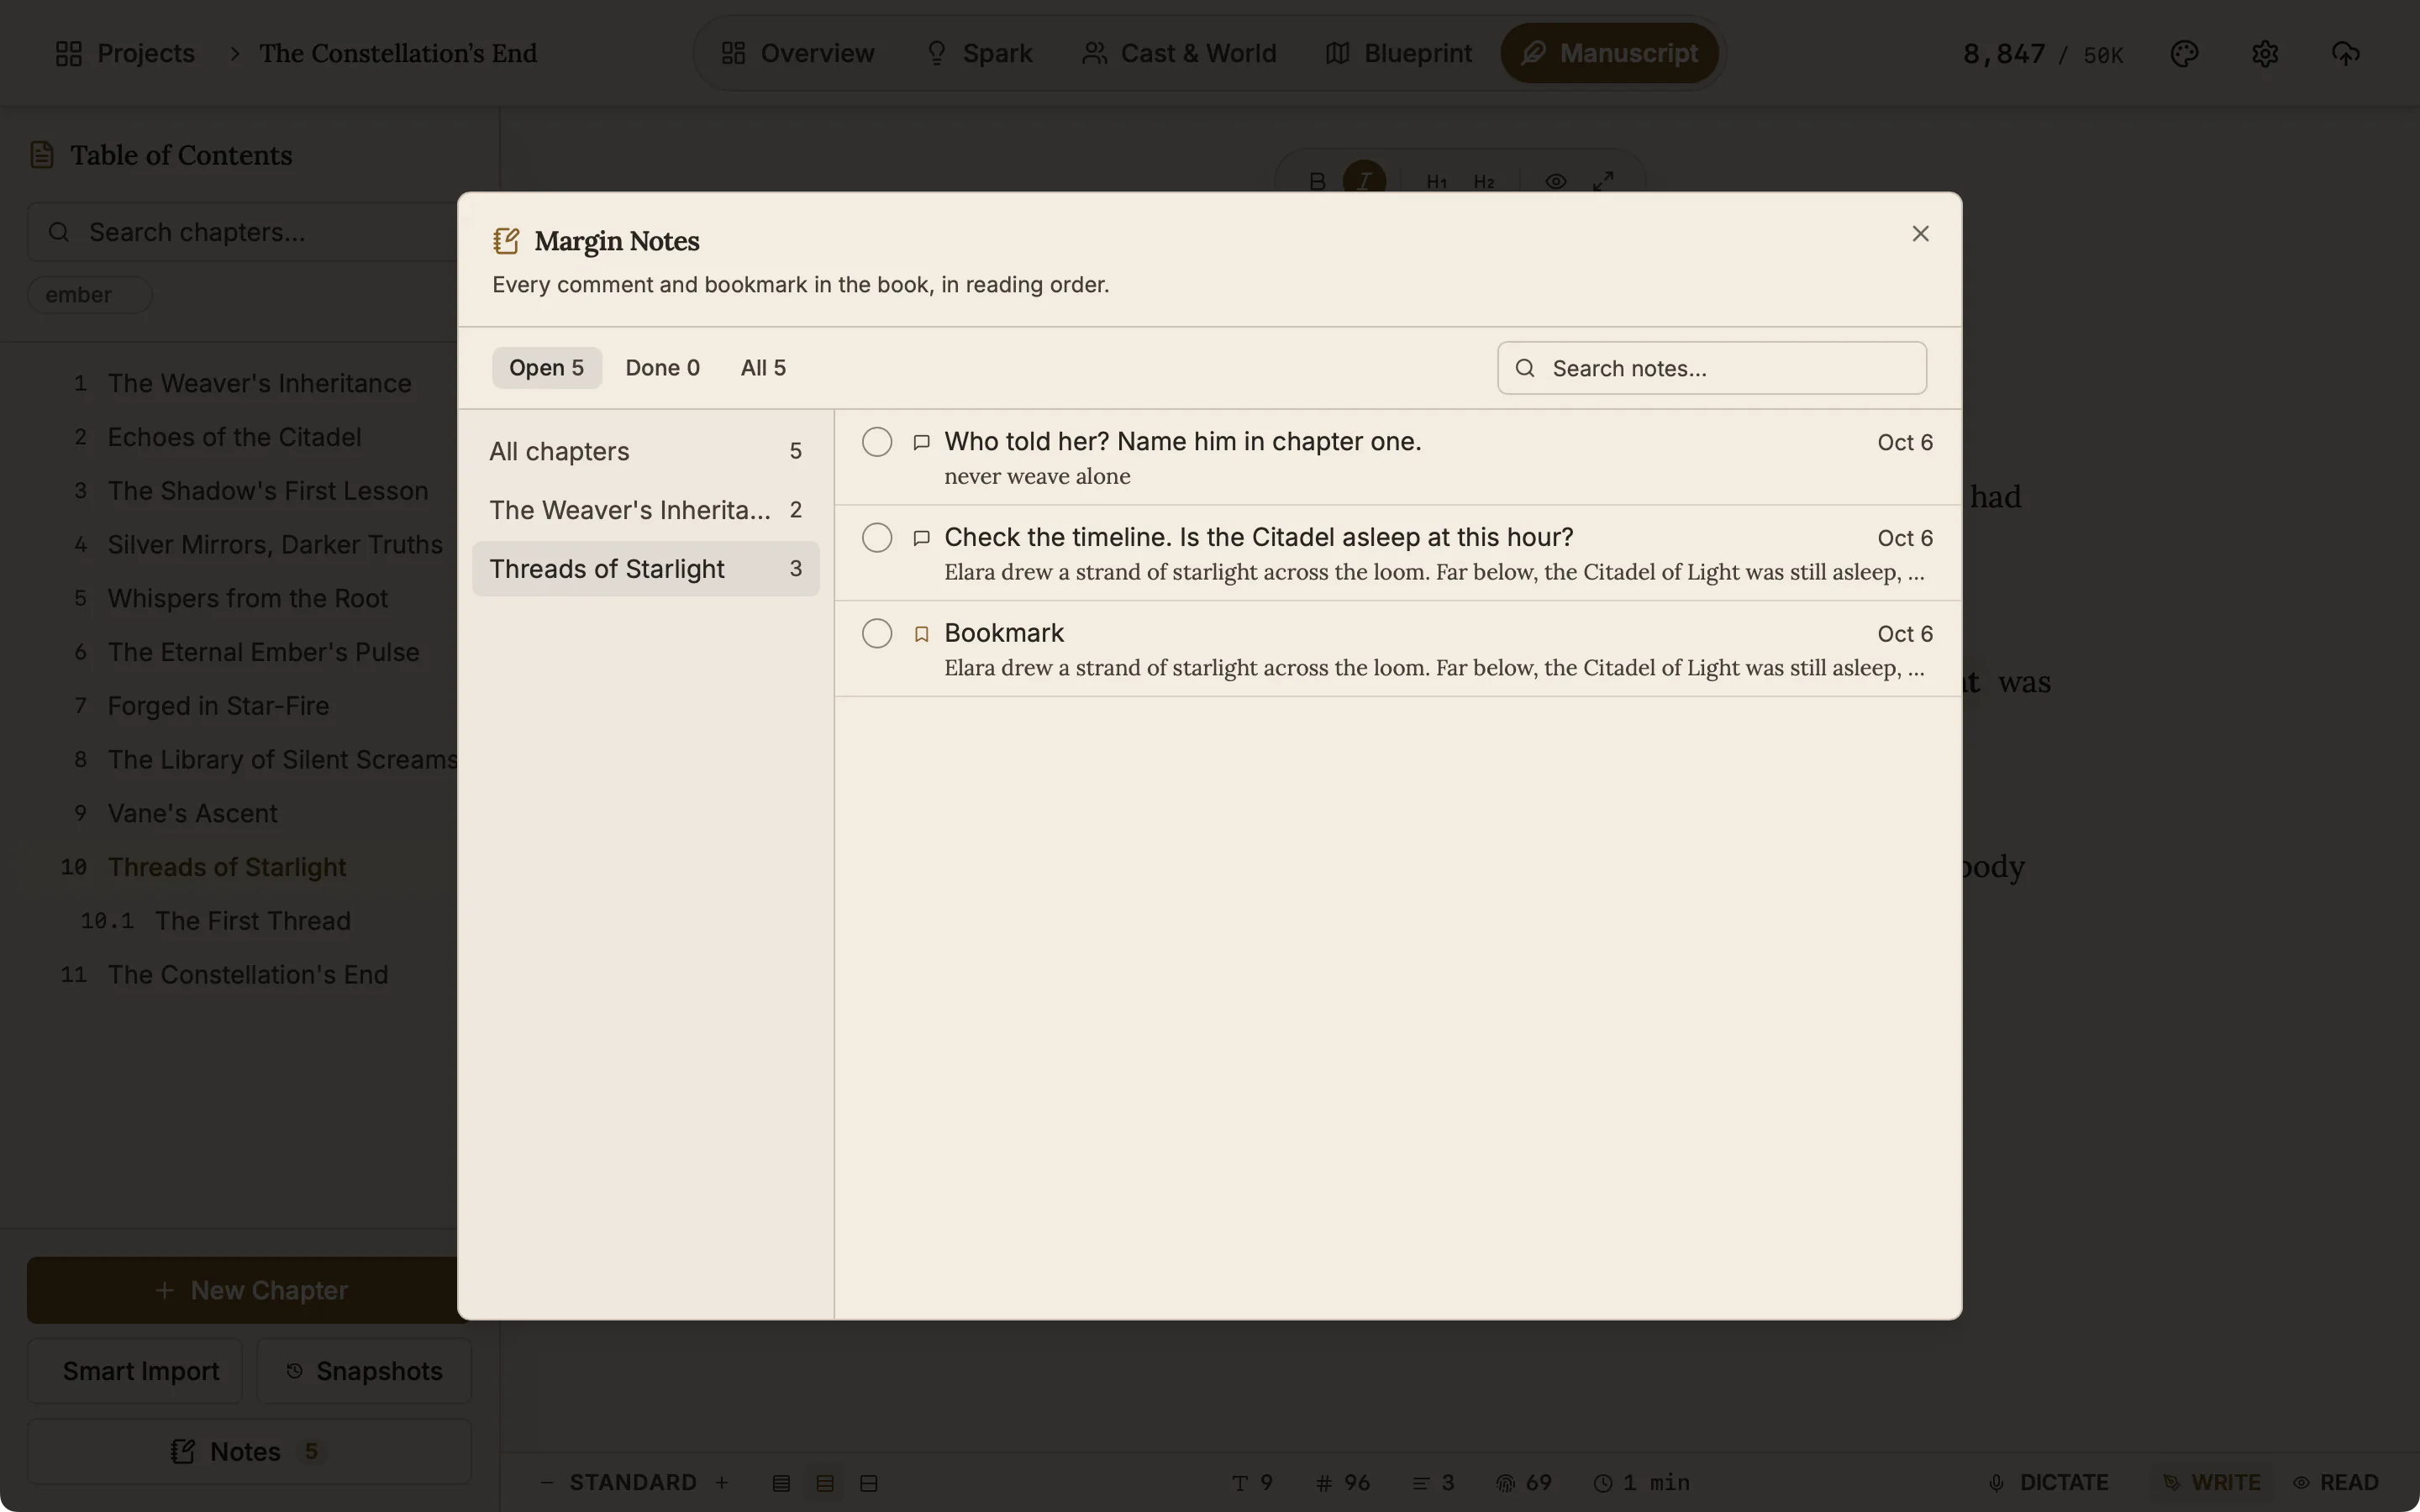Screen dimensions: 2420x1512
Task: Apply H1 heading style
Action: pyautogui.click(x=1437, y=181)
